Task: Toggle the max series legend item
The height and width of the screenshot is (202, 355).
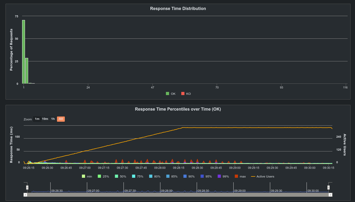Action: coord(240,176)
